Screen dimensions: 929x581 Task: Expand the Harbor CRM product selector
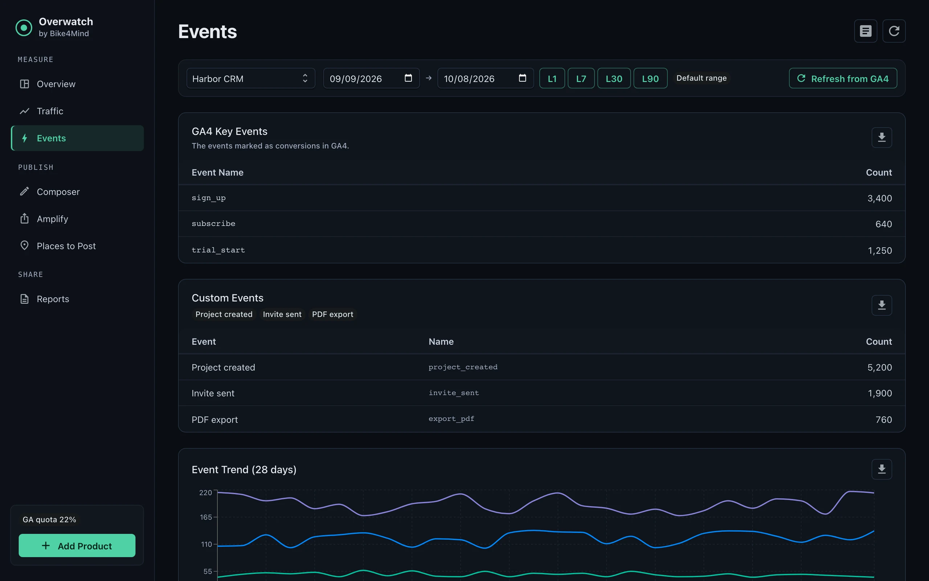251,78
